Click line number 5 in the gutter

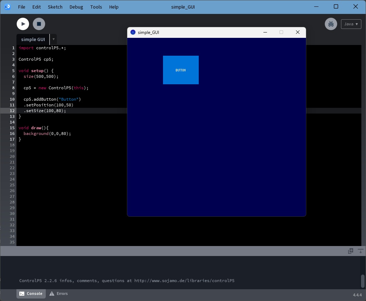click(13, 71)
